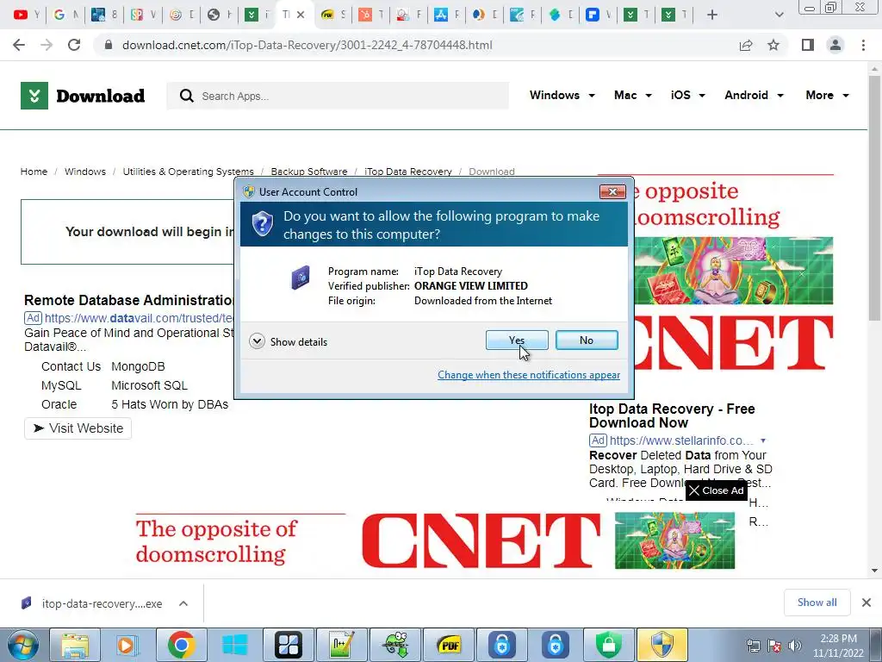This screenshot has height=662, width=882.
Task: Bookmark this page with star icon
Action: pyautogui.click(x=773, y=45)
